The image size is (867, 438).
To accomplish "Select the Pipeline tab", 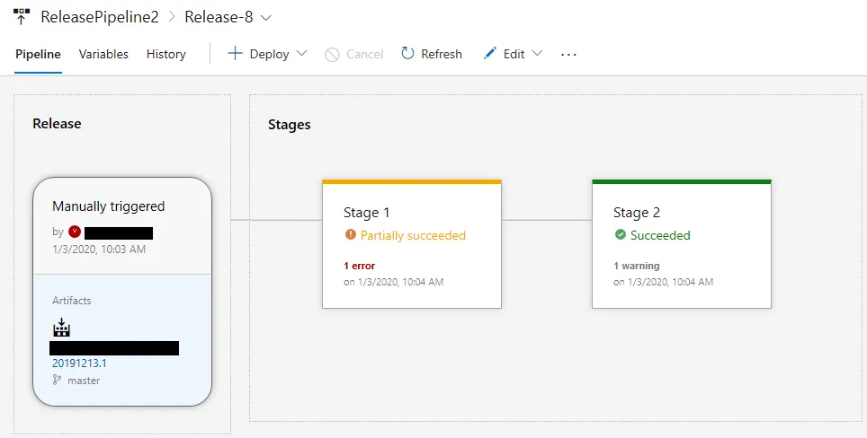I will [x=38, y=54].
